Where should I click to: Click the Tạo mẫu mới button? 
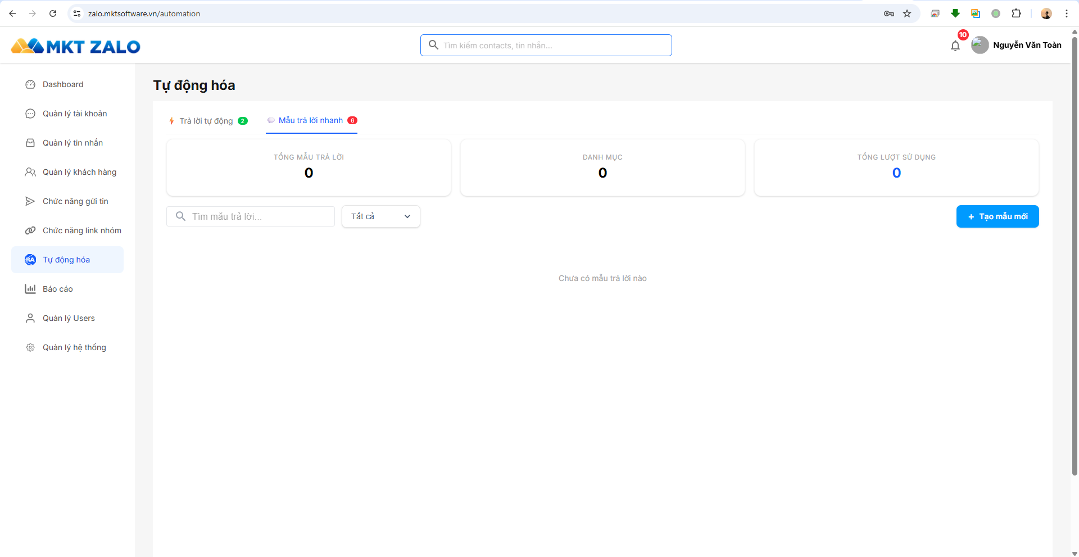point(998,216)
